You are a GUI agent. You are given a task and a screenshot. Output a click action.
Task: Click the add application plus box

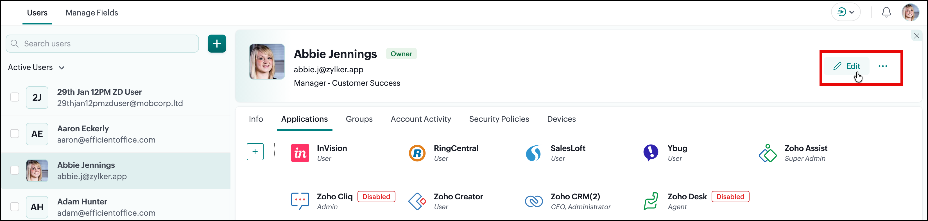pyautogui.click(x=255, y=152)
